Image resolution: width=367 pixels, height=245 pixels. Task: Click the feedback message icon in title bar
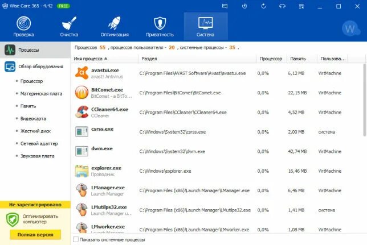point(225,6)
